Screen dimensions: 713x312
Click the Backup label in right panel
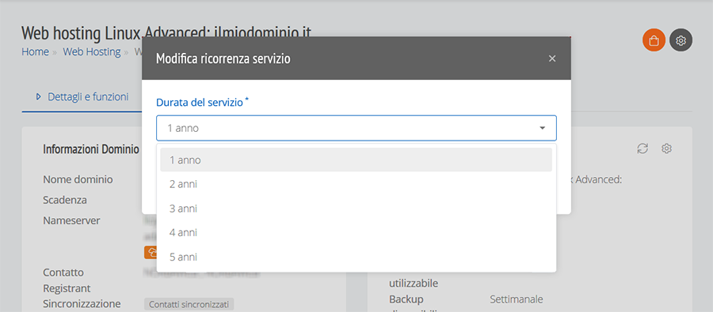click(406, 299)
